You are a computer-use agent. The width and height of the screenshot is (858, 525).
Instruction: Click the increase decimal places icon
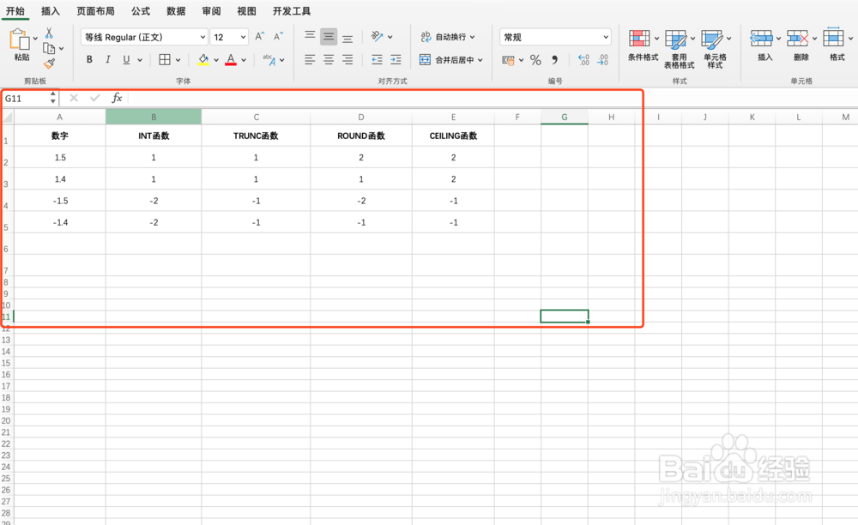583,59
